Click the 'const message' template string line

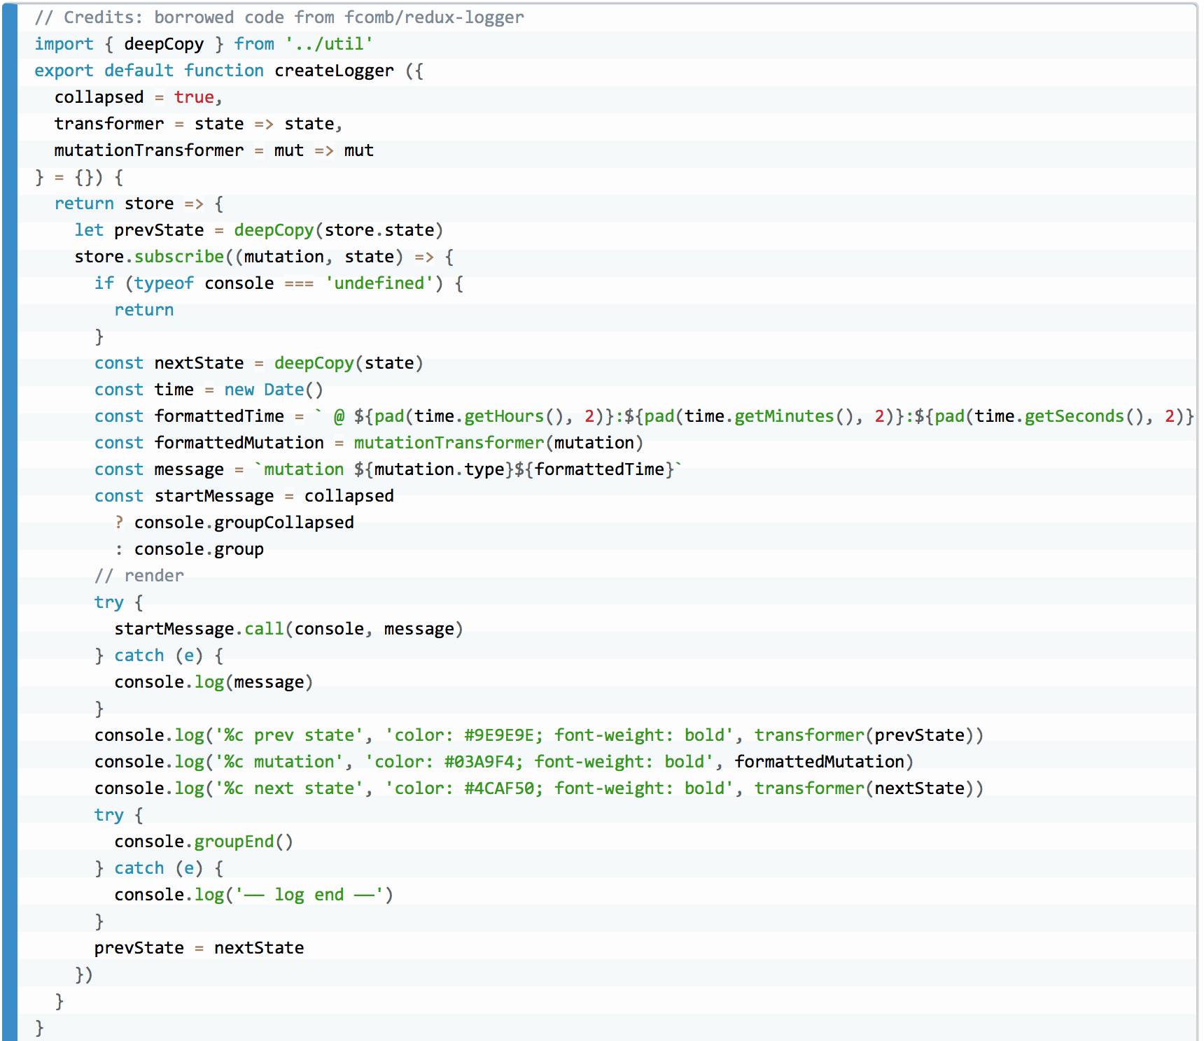[x=388, y=469]
